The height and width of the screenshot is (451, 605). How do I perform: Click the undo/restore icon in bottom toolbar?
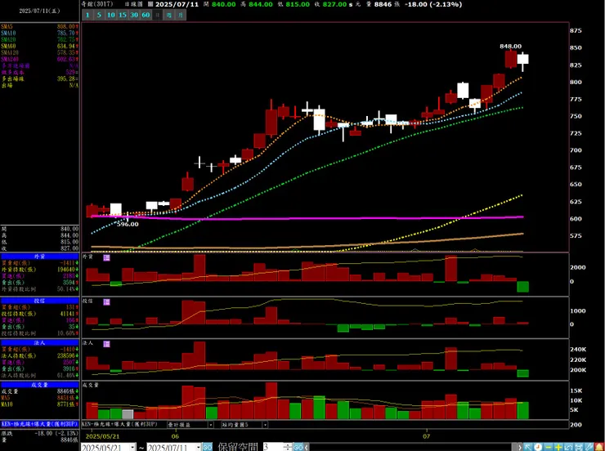[568, 447]
